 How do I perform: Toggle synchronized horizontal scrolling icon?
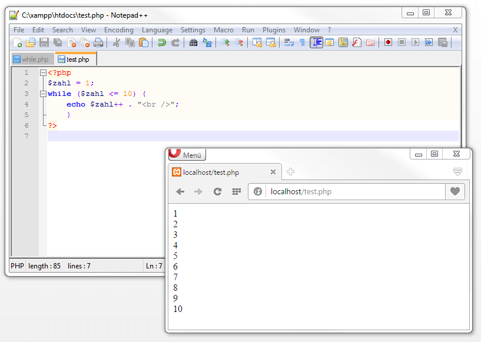(271, 42)
